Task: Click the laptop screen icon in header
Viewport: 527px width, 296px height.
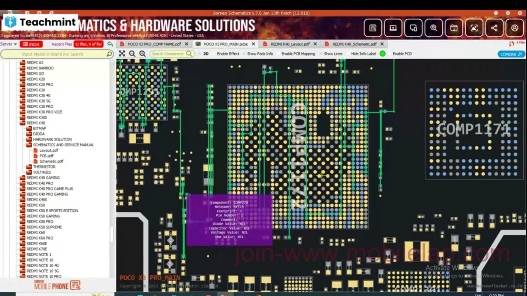Action: (x=393, y=28)
